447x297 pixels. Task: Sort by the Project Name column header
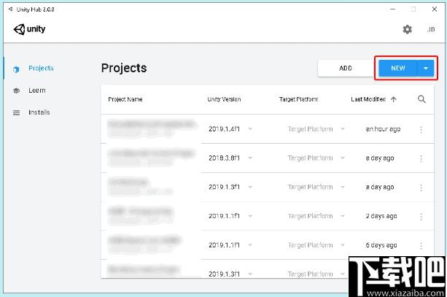pos(125,99)
